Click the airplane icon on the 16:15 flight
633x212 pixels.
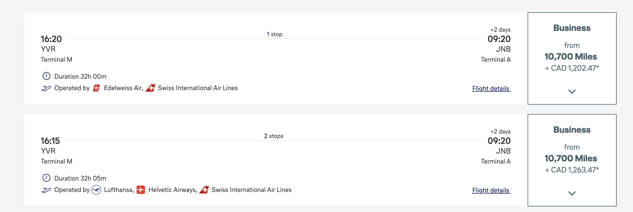46,190
